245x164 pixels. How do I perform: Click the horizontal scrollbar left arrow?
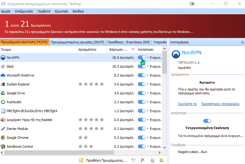point(2,153)
